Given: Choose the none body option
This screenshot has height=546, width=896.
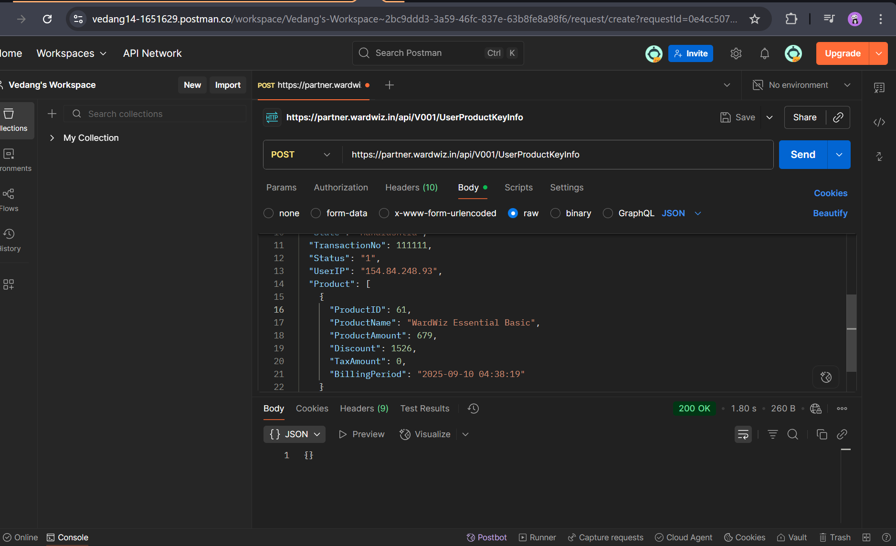Looking at the screenshot, I should [x=269, y=213].
